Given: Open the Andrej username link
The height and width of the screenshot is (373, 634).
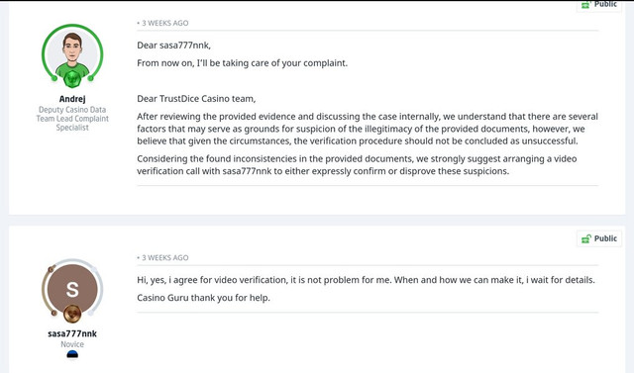Looking at the screenshot, I should tap(72, 99).
